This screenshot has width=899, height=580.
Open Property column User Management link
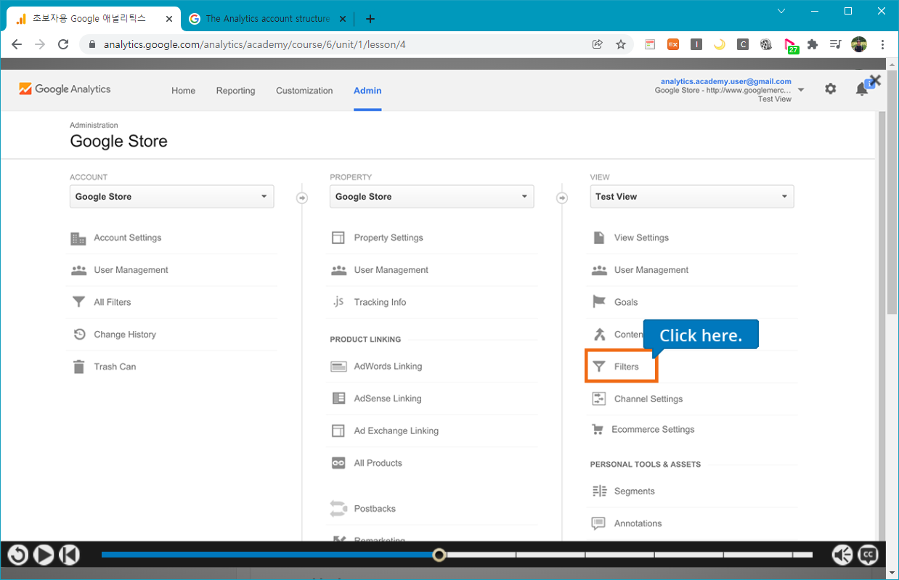pos(391,270)
